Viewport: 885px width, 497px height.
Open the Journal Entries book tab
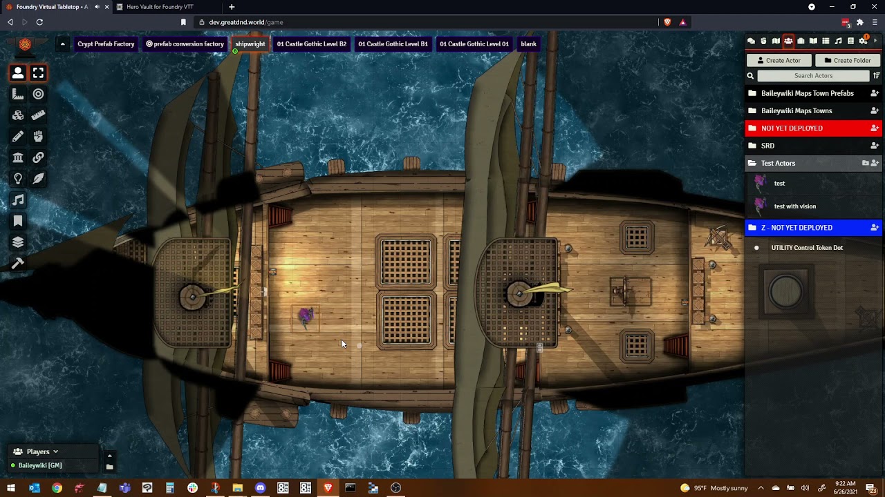tap(813, 41)
